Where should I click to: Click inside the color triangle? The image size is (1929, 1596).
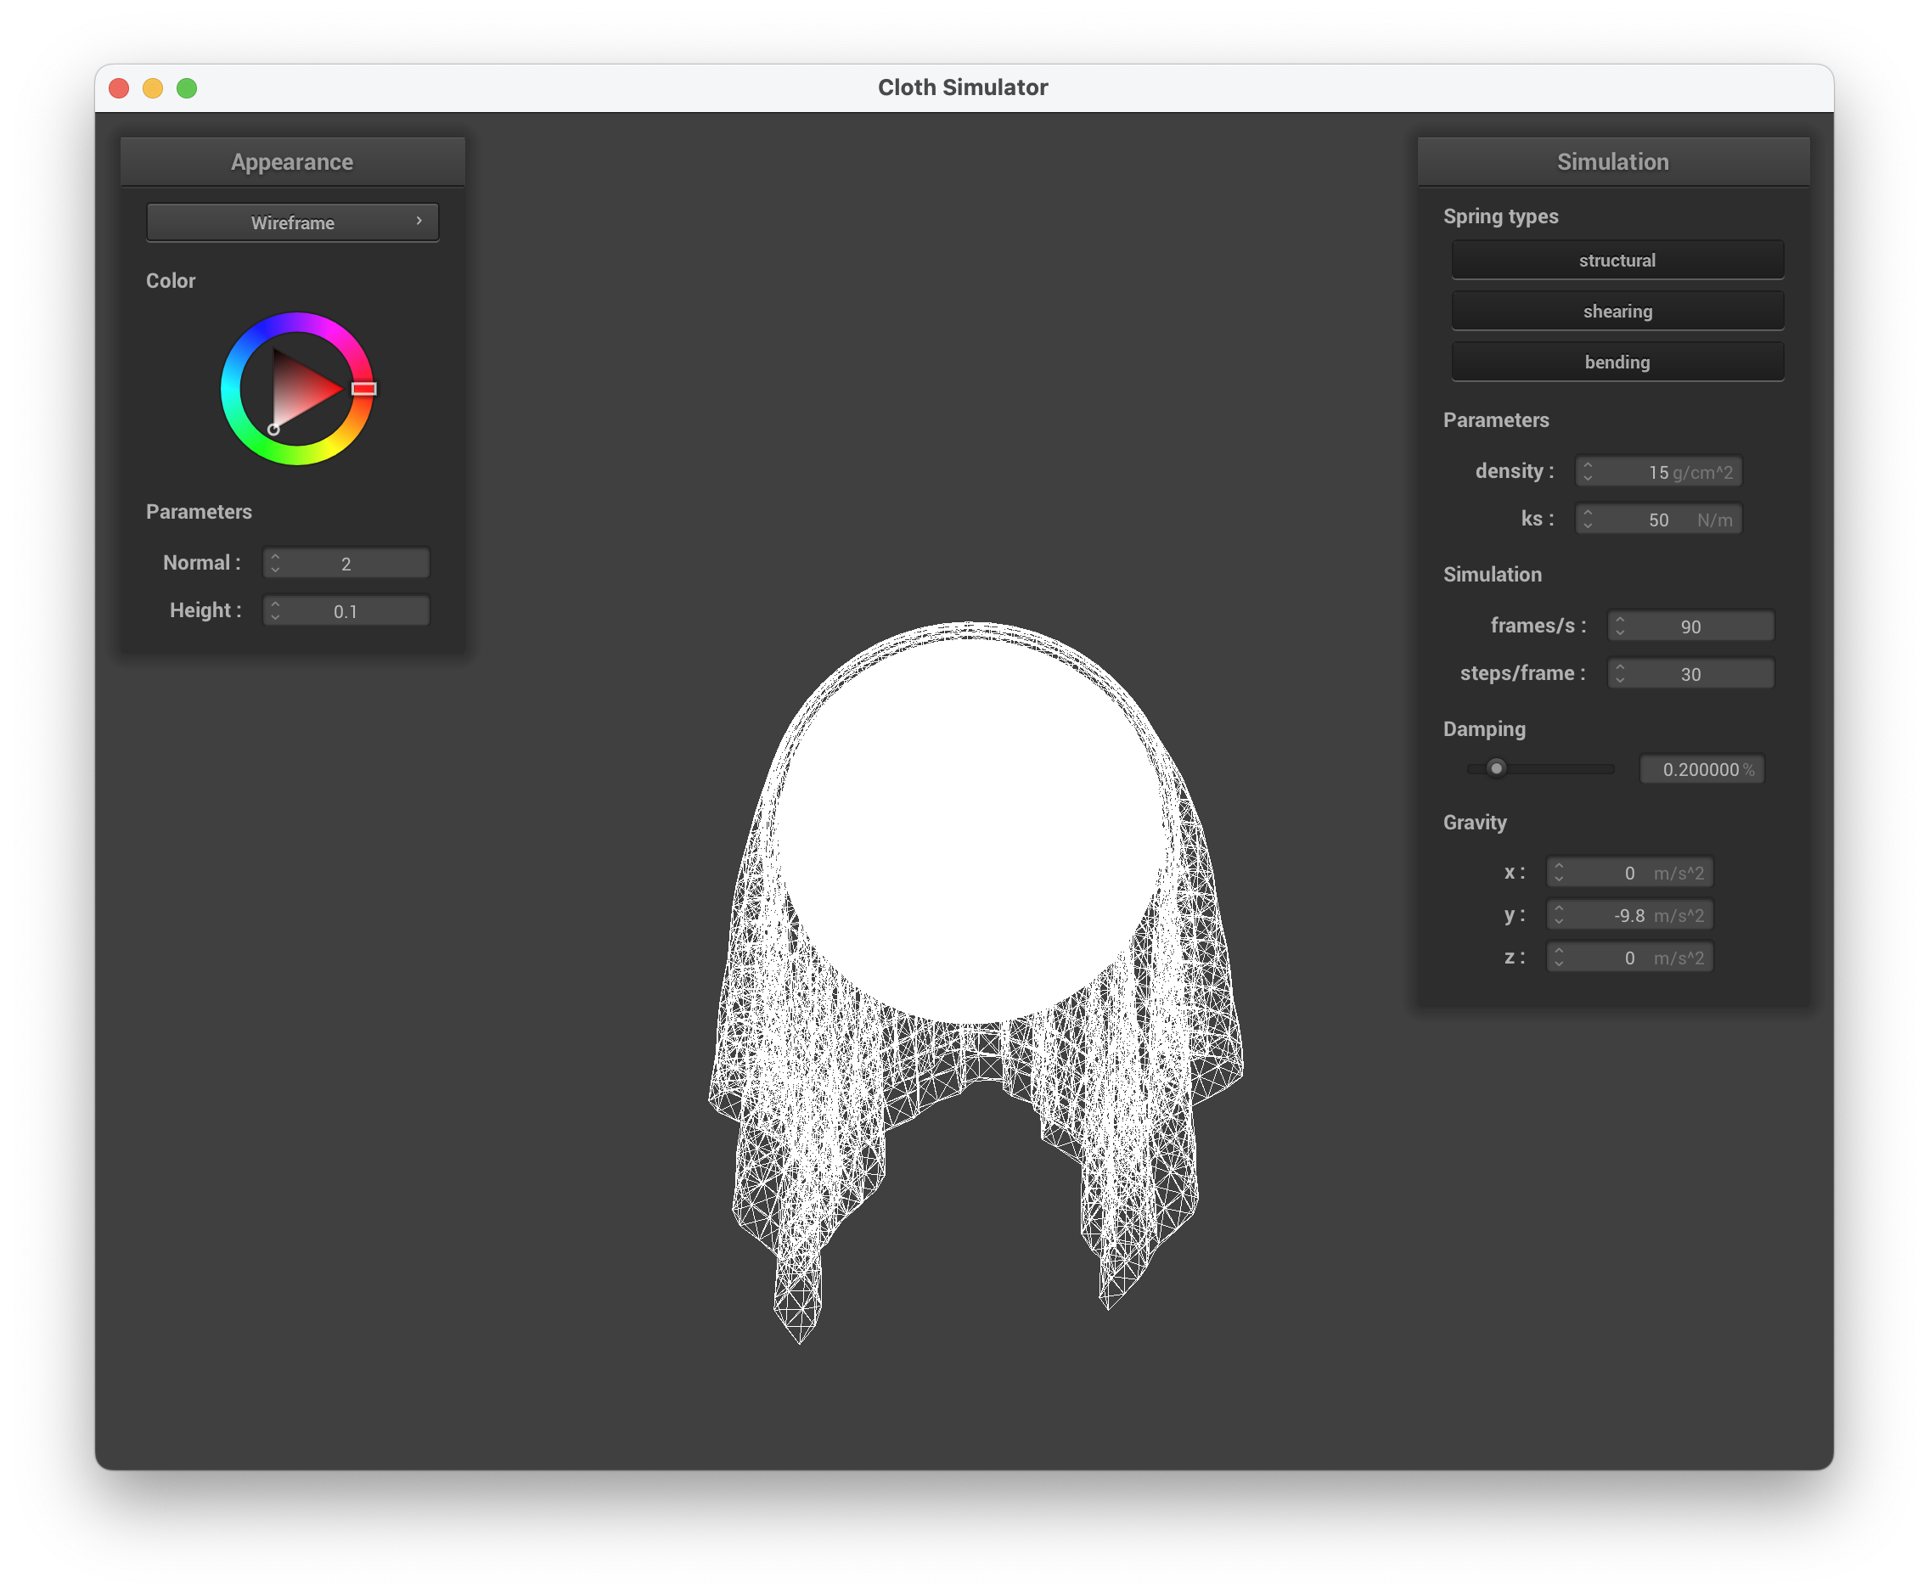coord(299,391)
